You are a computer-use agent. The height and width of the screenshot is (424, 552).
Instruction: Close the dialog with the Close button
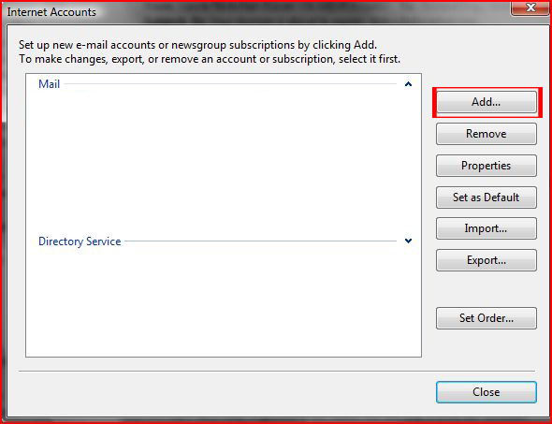click(487, 392)
